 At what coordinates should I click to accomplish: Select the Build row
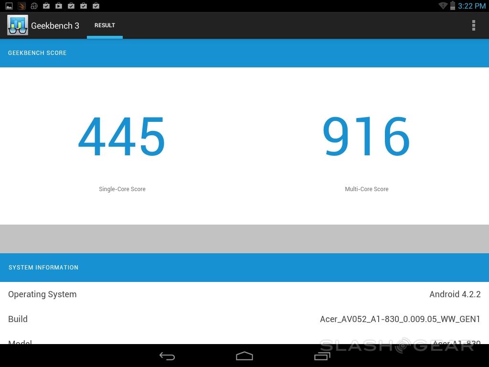click(x=244, y=319)
